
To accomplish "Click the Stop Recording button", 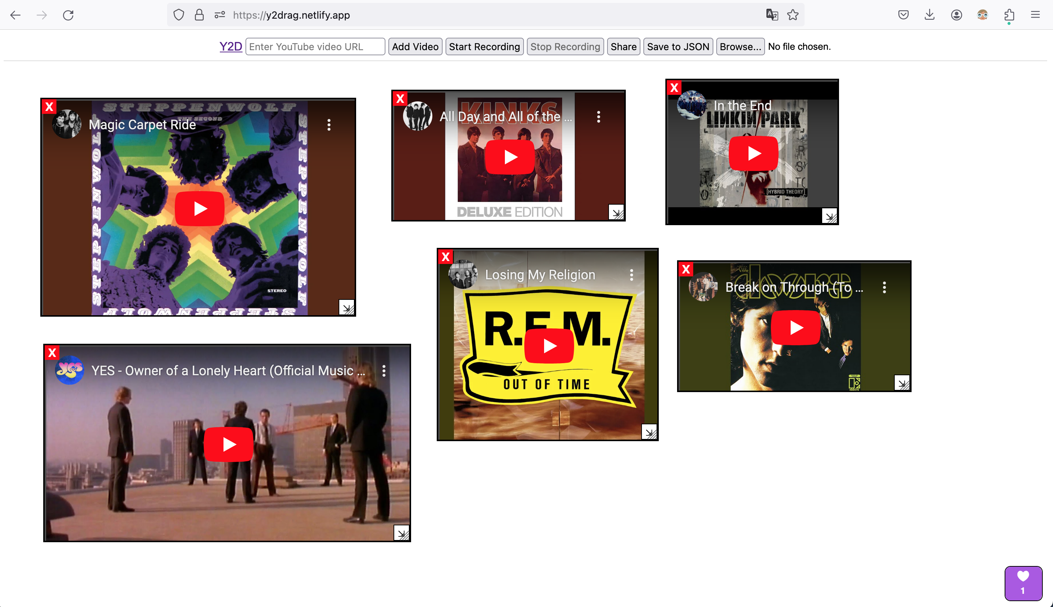I will pos(565,46).
